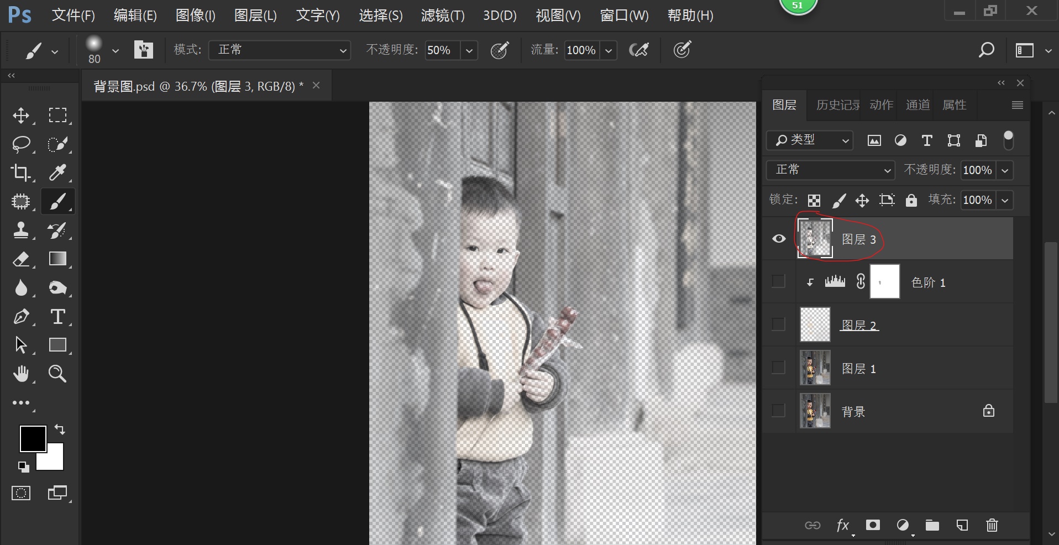Select the Smudge tool
This screenshot has height=545, width=1059.
tap(57, 288)
